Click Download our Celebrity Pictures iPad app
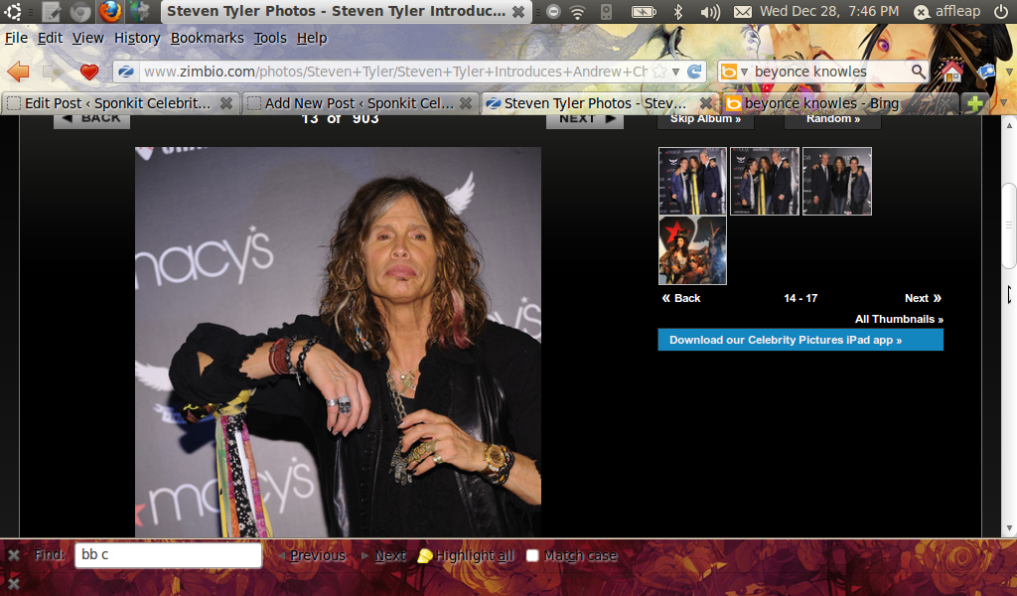1017x596 pixels. click(x=800, y=340)
